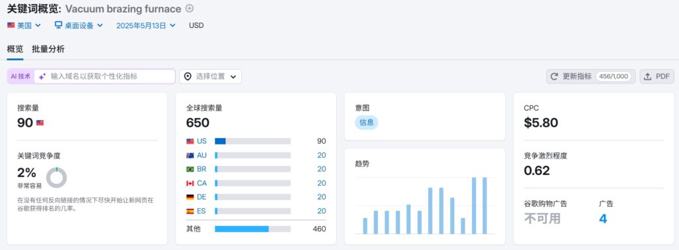The width and height of the screenshot is (679, 250).
Task: Click the sparkle icon in the domain field
Action: [42, 77]
